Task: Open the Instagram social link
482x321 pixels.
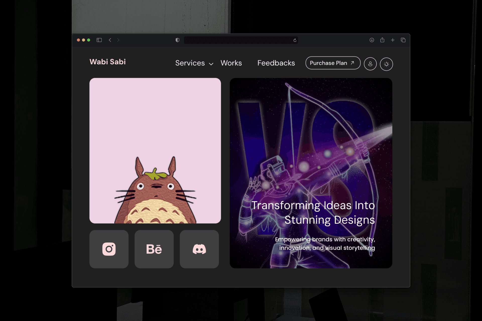Action: pos(109,249)
